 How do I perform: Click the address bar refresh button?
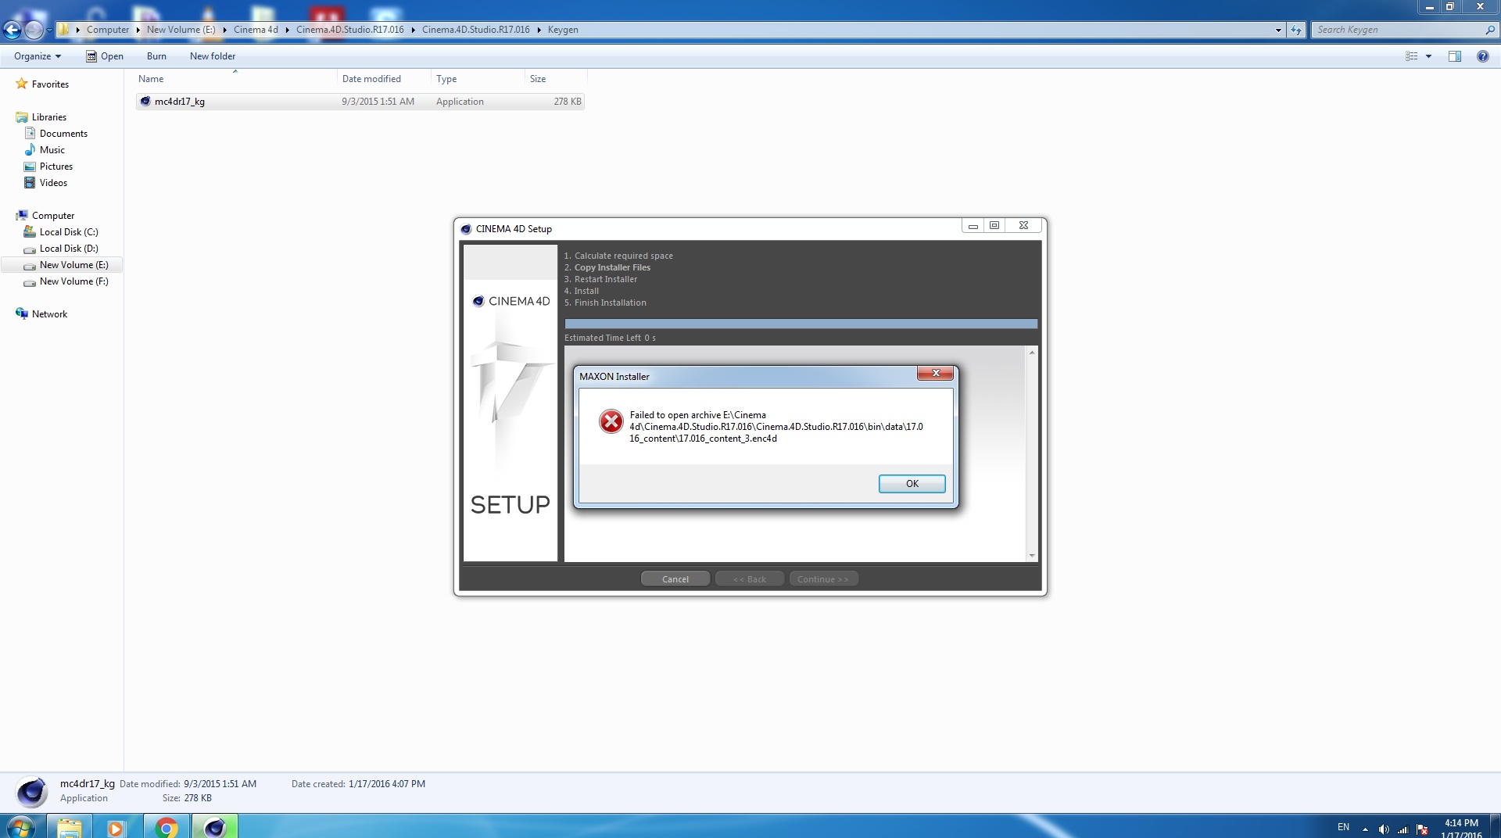(1296, 30)
